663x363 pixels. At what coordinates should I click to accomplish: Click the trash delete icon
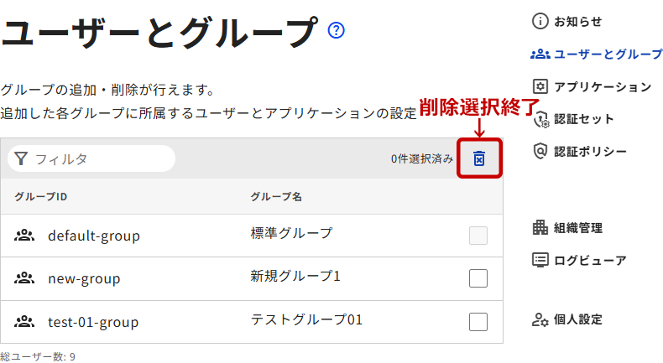coord(479,158)
